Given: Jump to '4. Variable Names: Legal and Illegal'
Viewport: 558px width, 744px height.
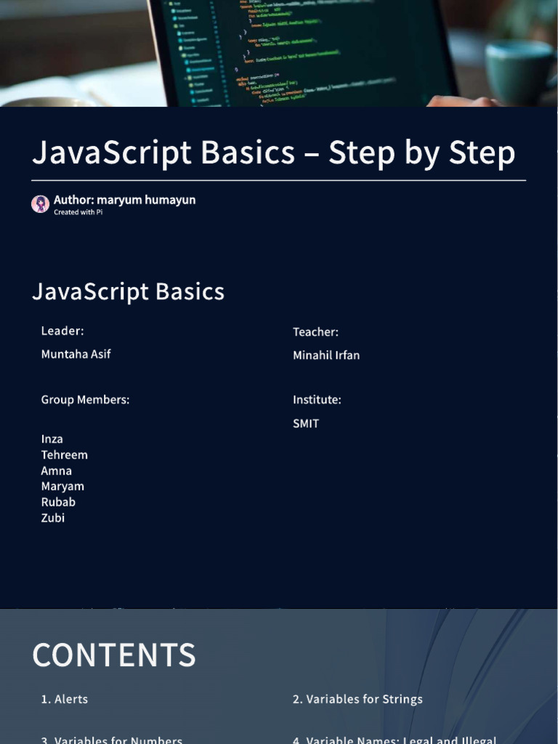Looking at the screenshot, I should click(395, 740).
